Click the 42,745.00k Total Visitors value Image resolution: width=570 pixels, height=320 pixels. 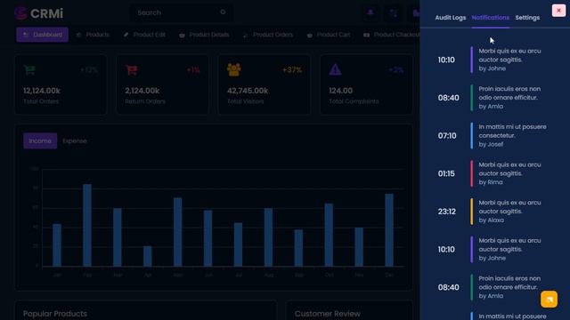click(248, 91)
